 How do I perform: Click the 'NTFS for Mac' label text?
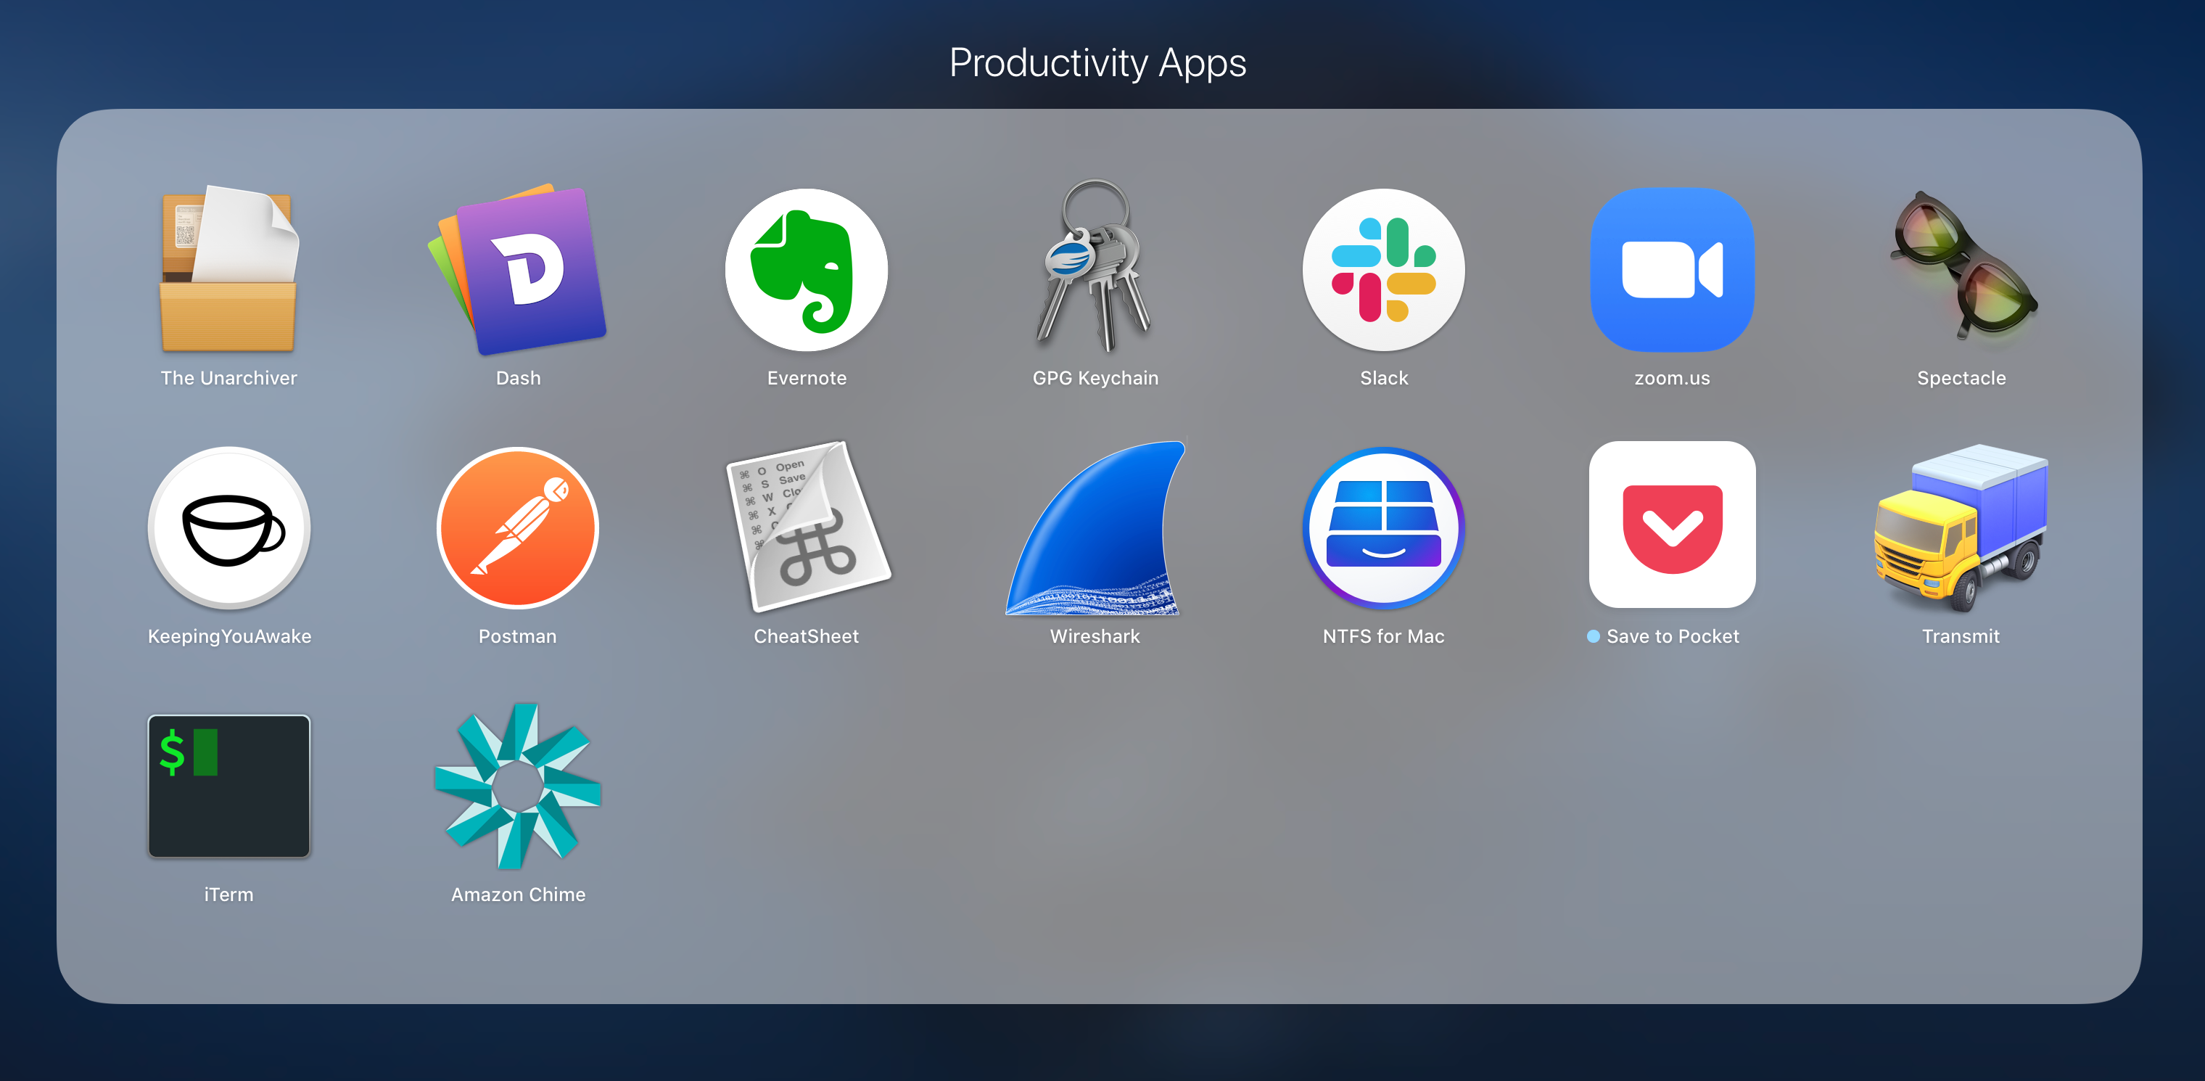tap(1383, 637)
